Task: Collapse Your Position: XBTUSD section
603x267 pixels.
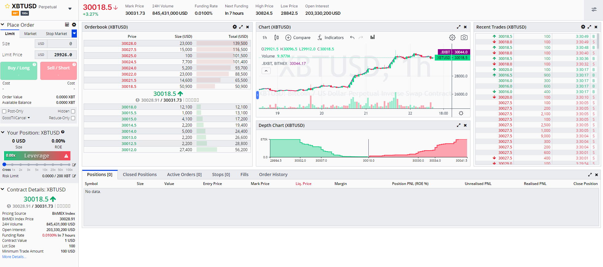Action: (x=2, y=132)
